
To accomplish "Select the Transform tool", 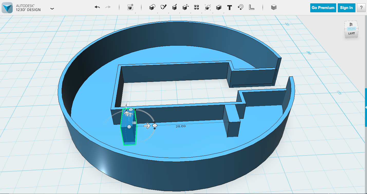I will [x=130, y=7].
